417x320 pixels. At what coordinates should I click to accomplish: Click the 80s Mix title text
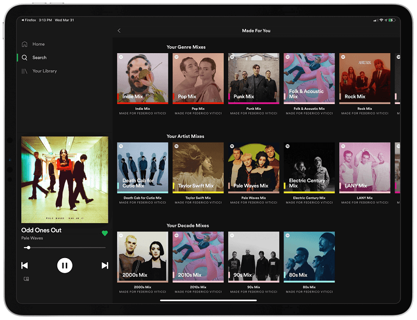pos(309,287)
